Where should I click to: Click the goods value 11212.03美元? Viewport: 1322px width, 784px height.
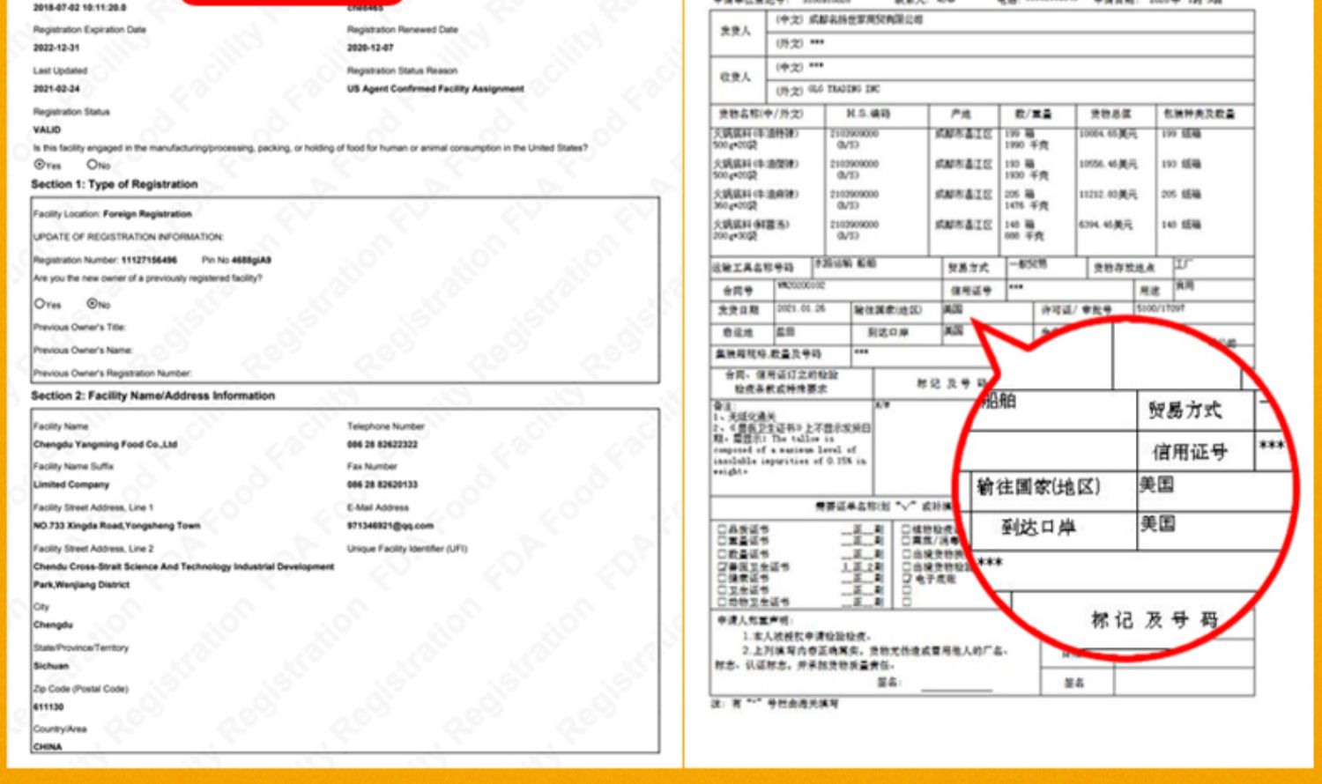point(1108,195)
